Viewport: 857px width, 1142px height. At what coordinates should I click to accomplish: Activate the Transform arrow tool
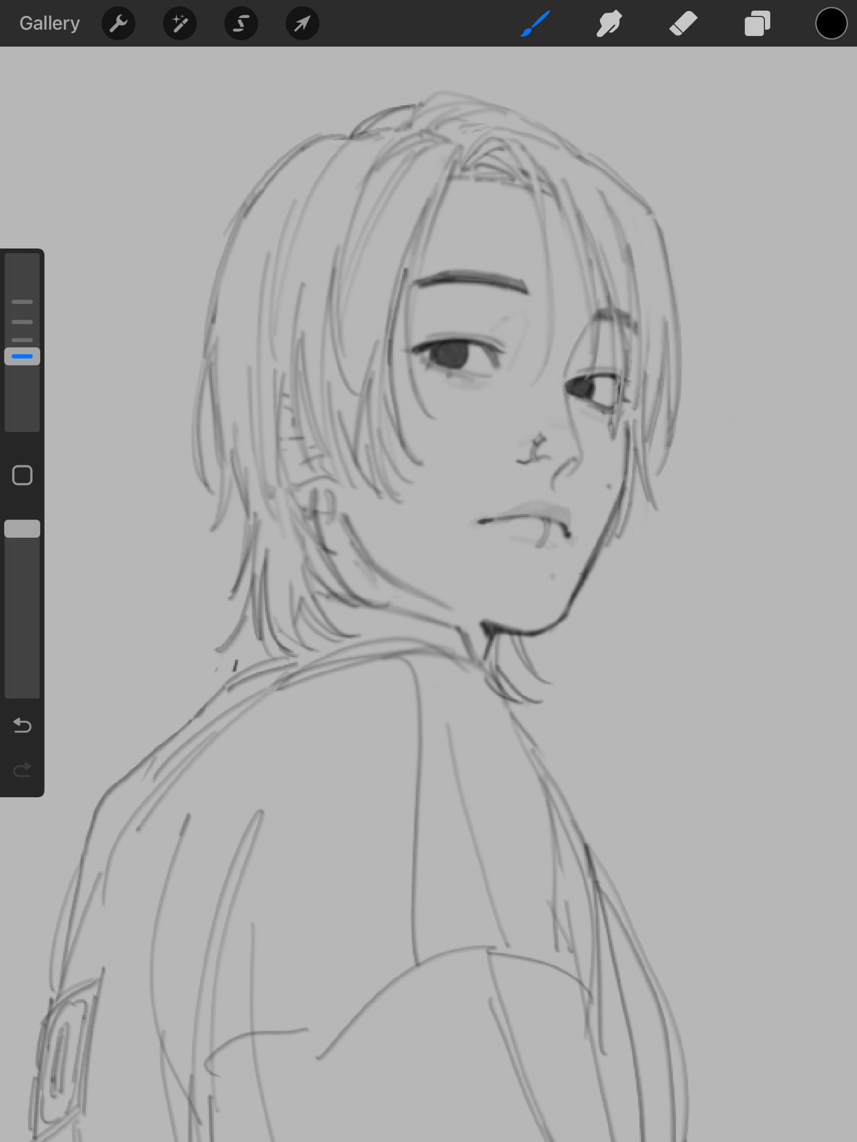302,23
